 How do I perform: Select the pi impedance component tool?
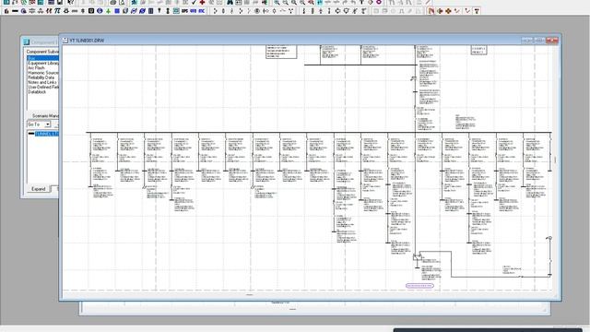click(x=57, y=11)
